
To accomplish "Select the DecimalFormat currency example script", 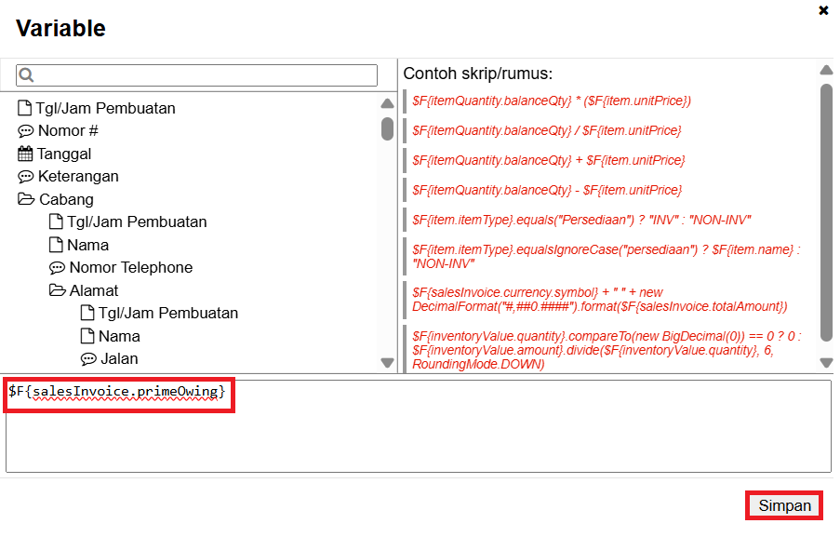I will click(x=600, y=299).
